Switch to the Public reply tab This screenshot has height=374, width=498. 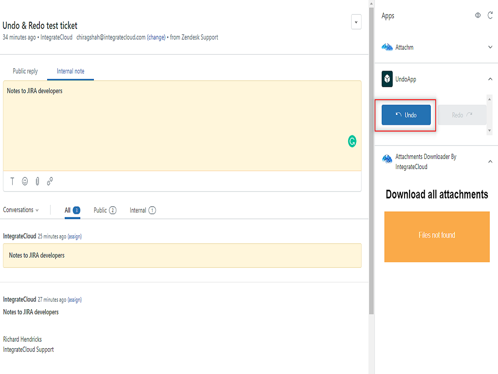coord(25,71)
